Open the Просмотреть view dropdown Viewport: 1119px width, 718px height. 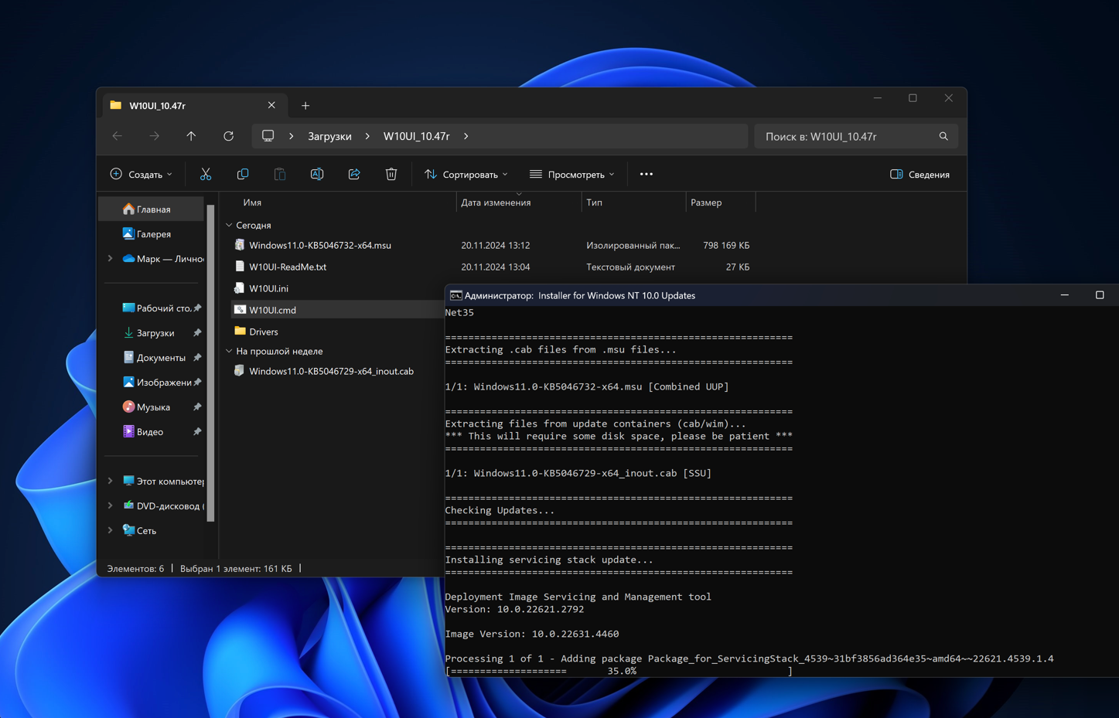(571, 175)
